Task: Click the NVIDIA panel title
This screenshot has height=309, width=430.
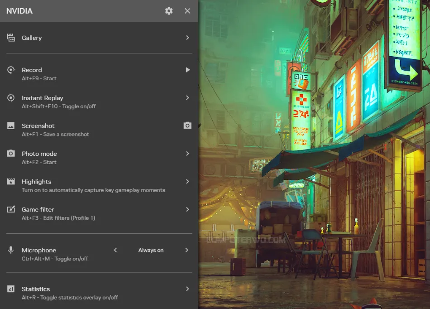Action: pyautogui.click(x=19, y=11)
